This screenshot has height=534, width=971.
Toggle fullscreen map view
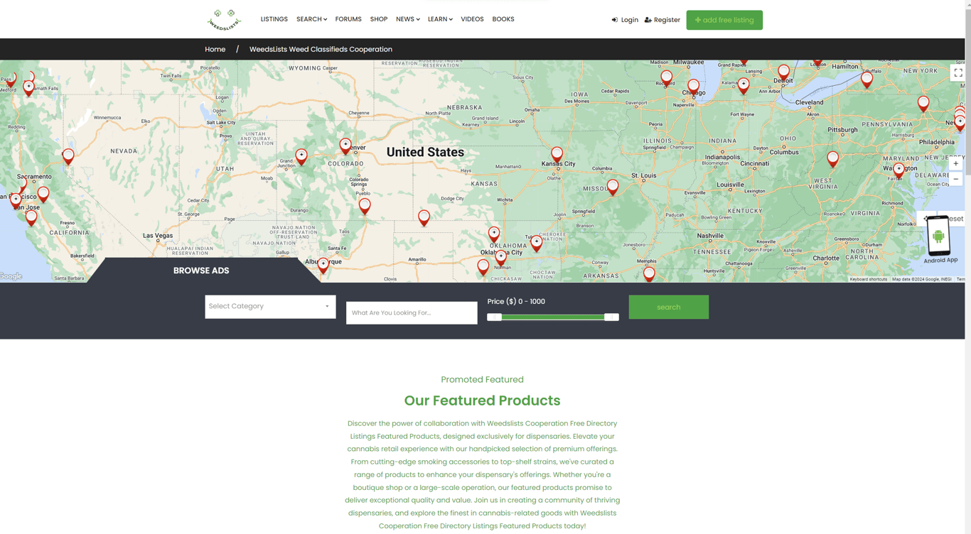[957, 72]
